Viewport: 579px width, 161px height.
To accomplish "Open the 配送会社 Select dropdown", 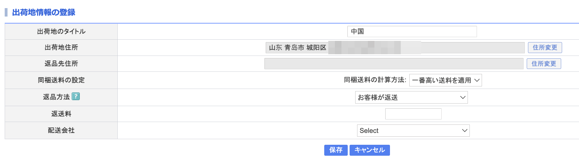I will (x=413, y=130).
